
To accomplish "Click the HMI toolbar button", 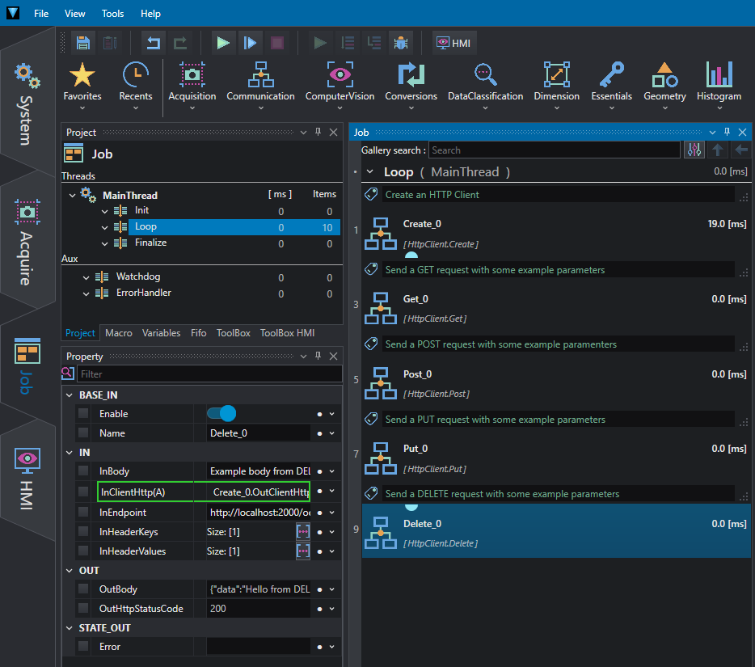I will tap(453, 43).
